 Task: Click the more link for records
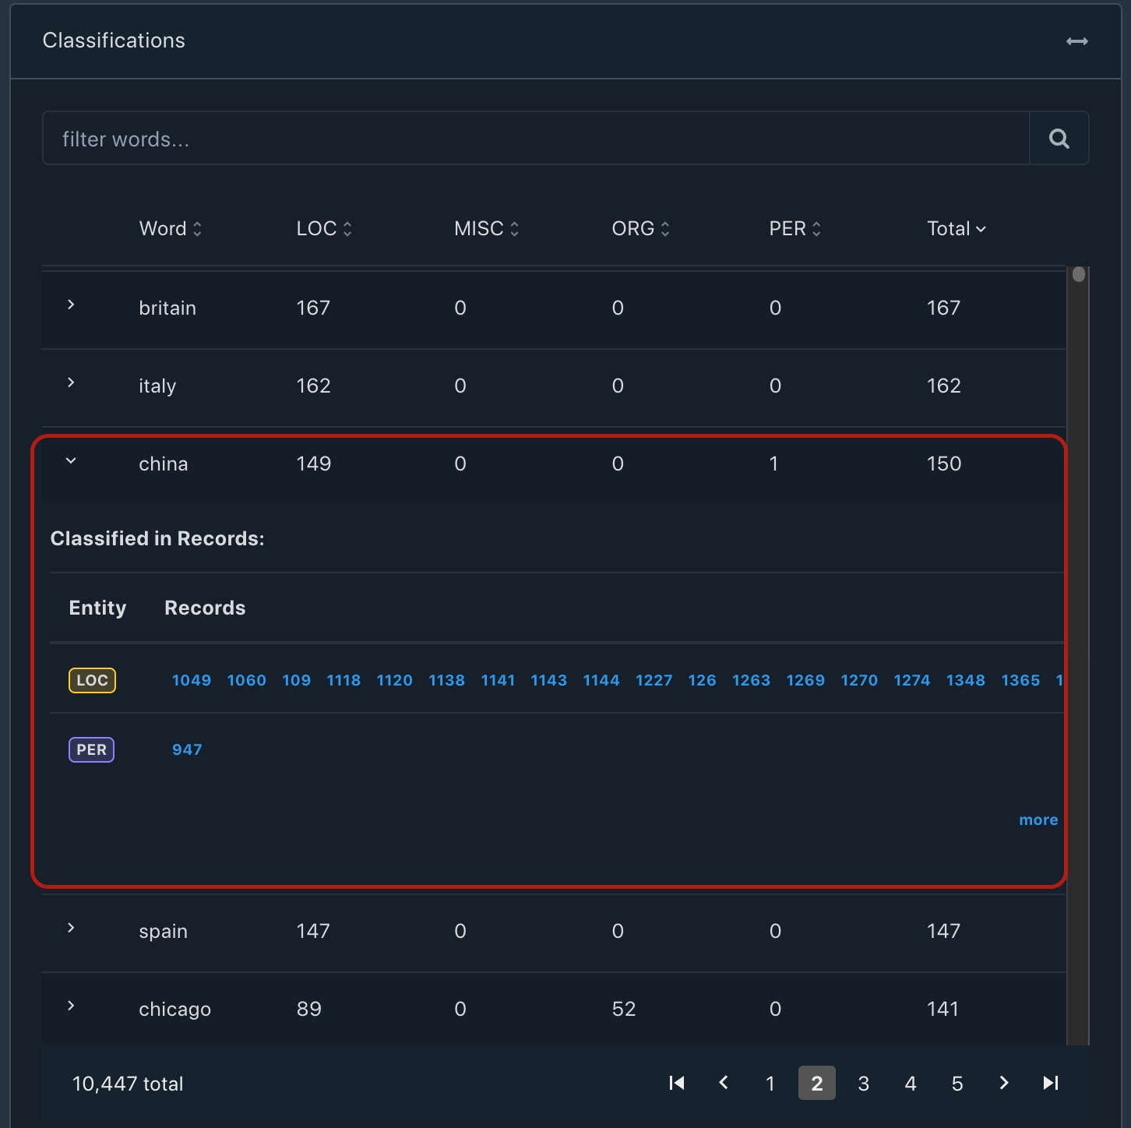(x=1038, y=820)
